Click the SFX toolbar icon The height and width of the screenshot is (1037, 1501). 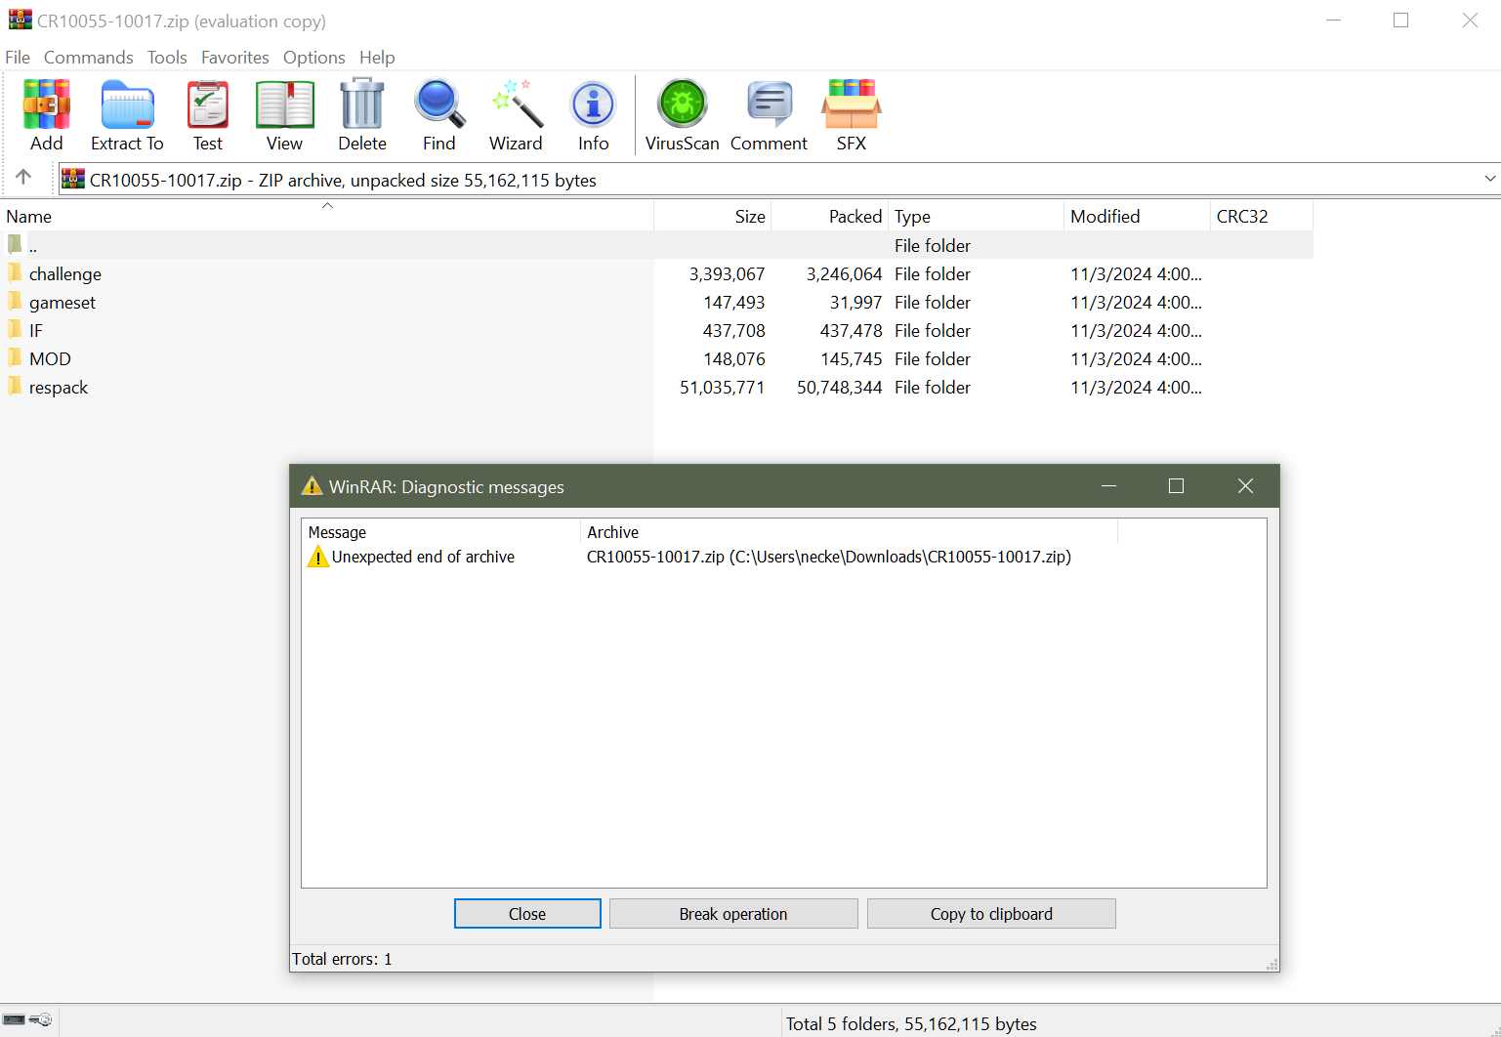pos(852,104)
